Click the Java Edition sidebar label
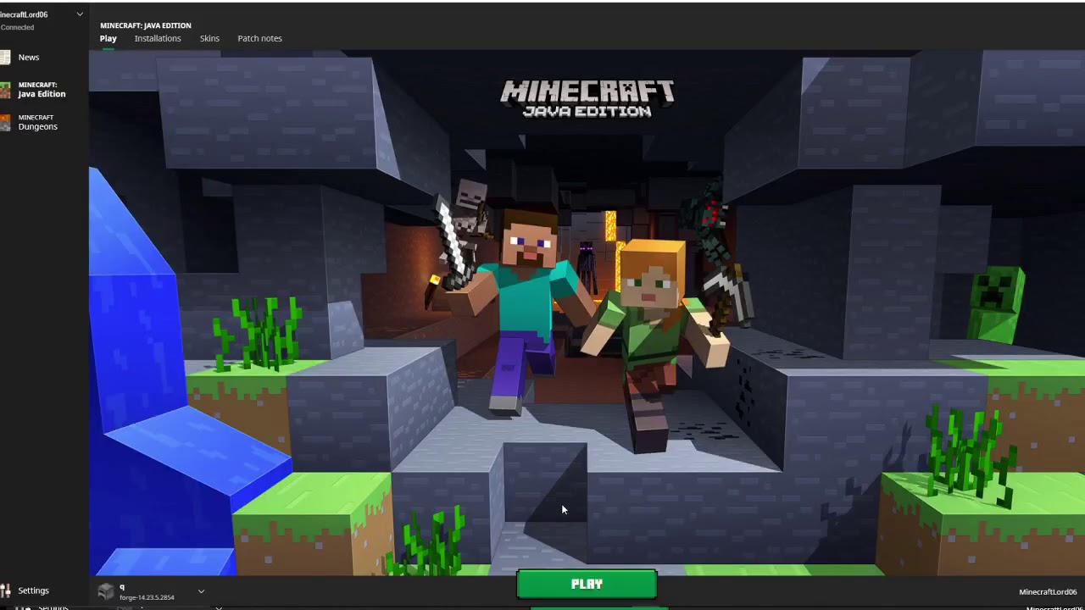1085x610 pixels. pos(42,90)
